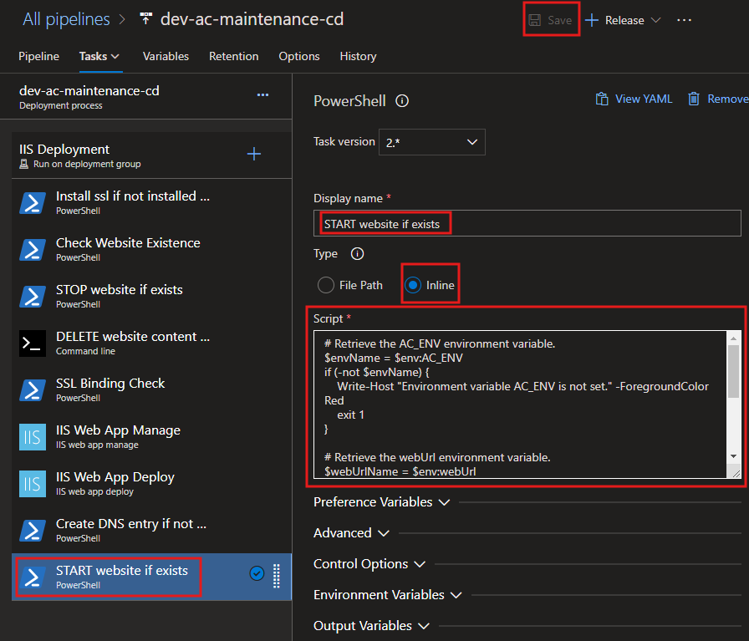749x641 pixels.
Task: Click IIS Web App Deploy icon
Action: 33,484
